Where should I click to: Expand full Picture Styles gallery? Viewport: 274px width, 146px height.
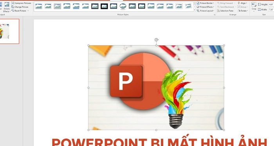click(195, 11)
